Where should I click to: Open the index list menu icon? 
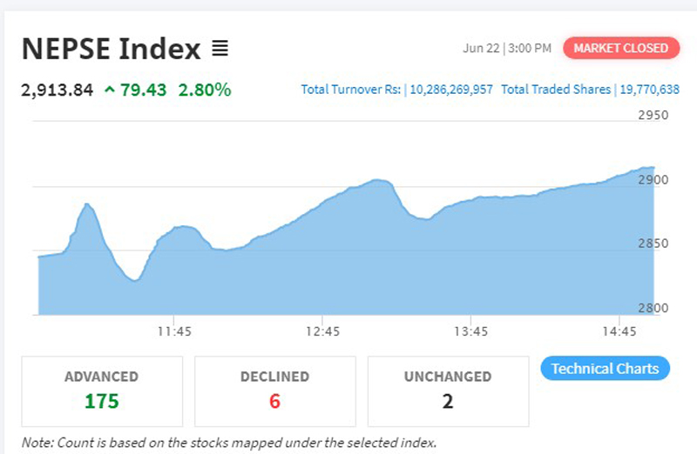(220, 49)
